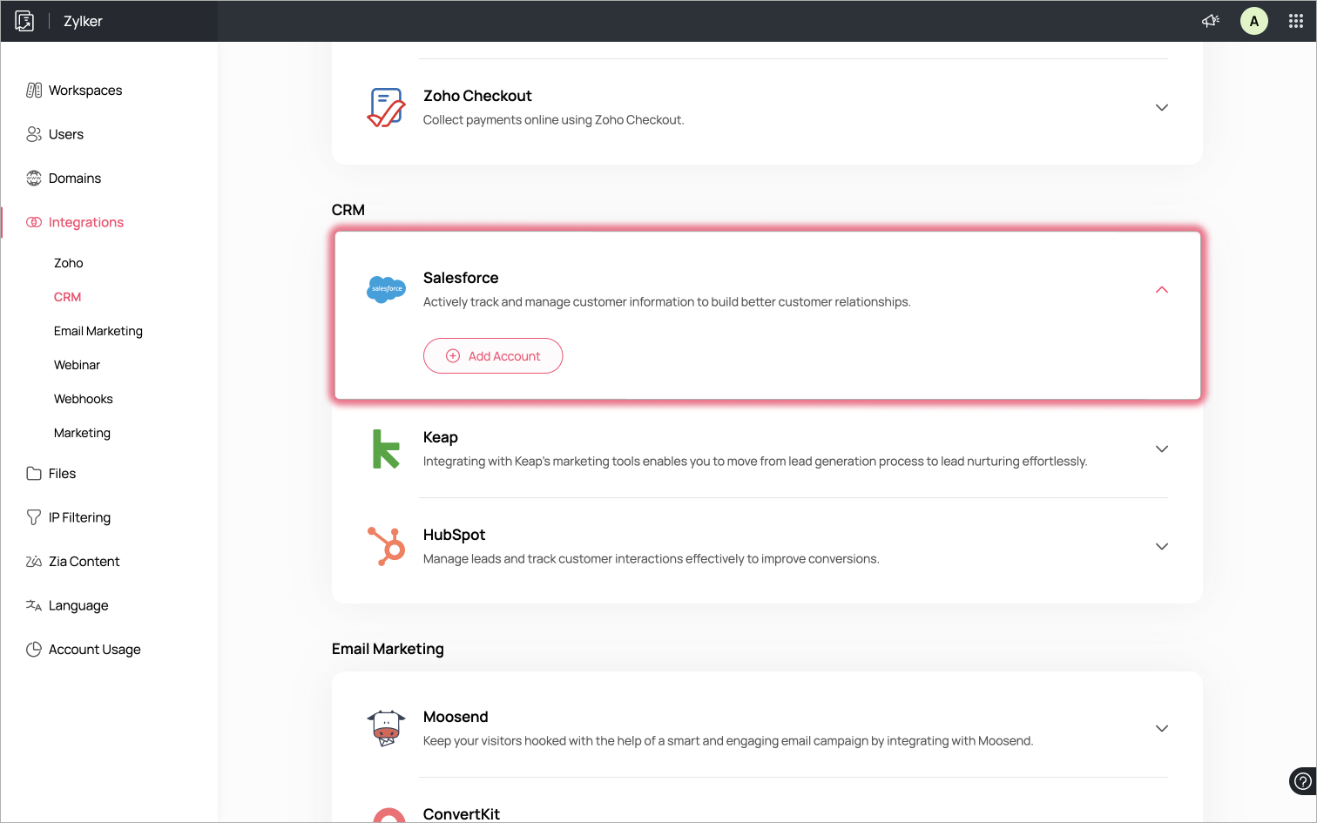1317x823 pixels.
Task: Click the ConvertKit logo icon
Action: 389,815
